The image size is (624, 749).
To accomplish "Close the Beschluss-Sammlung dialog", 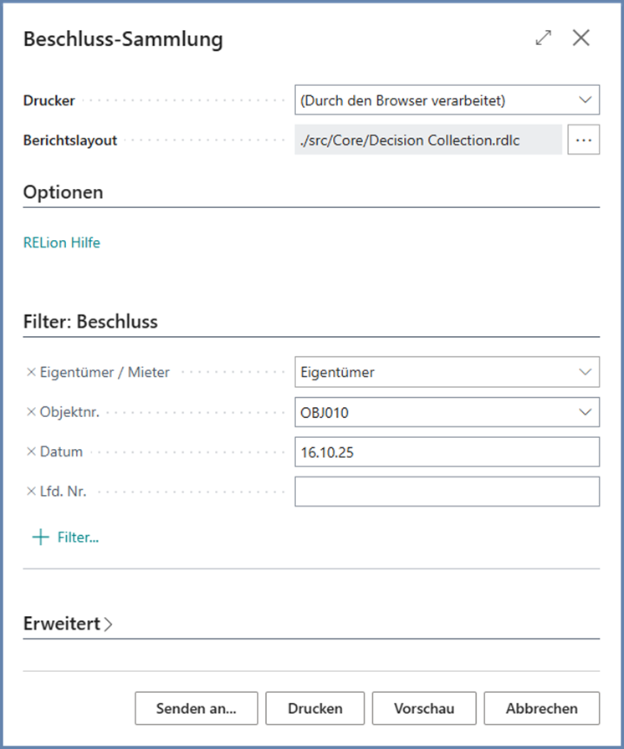I will point(581,38).
